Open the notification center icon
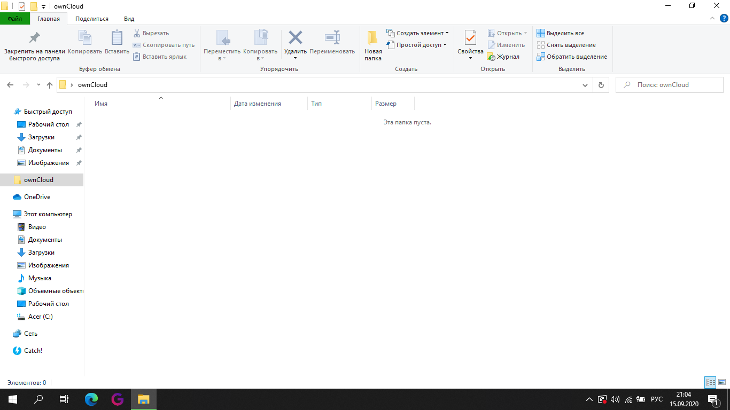This screenshot has height=410, width=730. (713, 399)
